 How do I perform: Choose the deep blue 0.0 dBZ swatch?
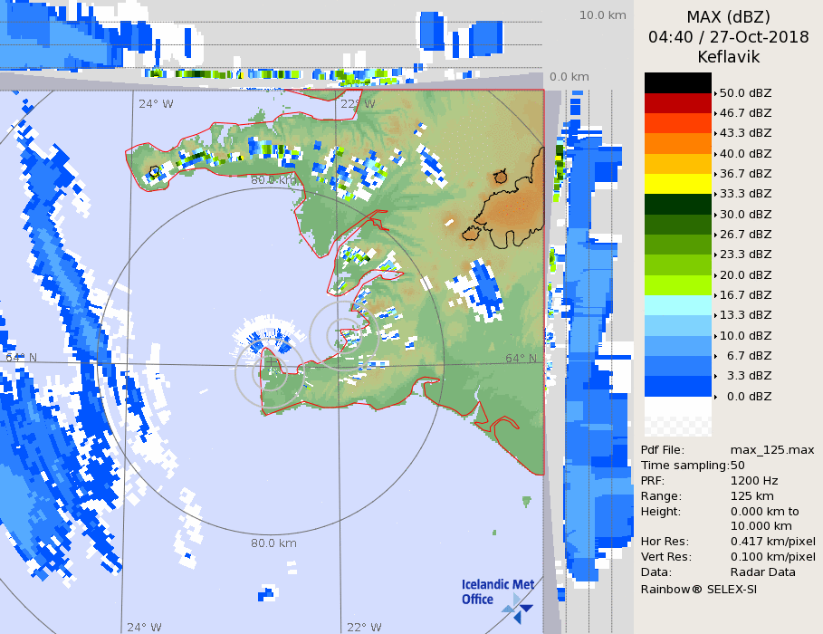click(x=677, y=387)
